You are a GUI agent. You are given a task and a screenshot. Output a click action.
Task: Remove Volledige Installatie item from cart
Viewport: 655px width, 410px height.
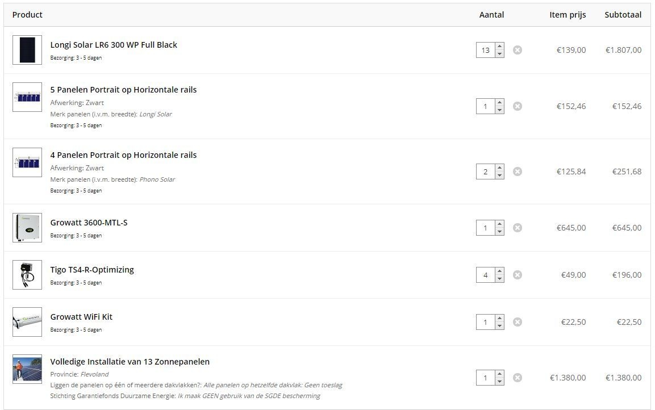click(518, 378)
